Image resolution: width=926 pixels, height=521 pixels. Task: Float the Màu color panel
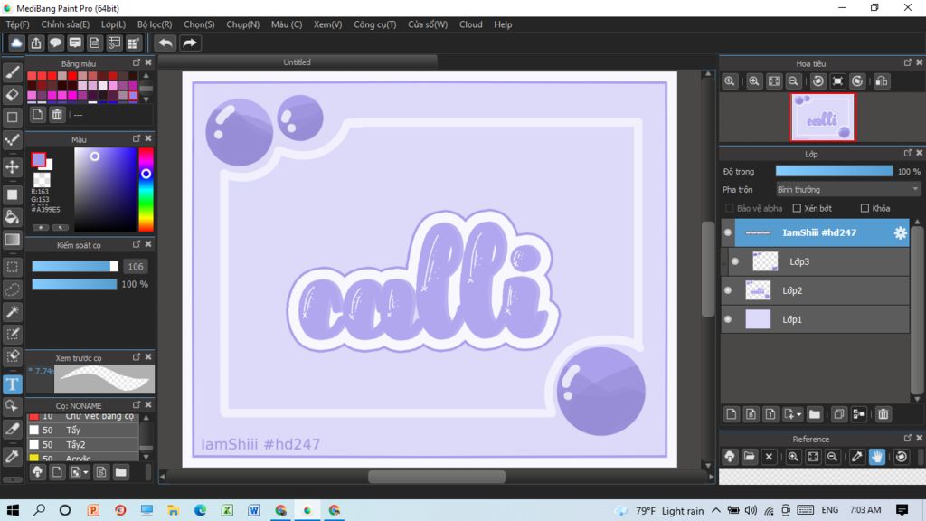(x=137, y=138)
